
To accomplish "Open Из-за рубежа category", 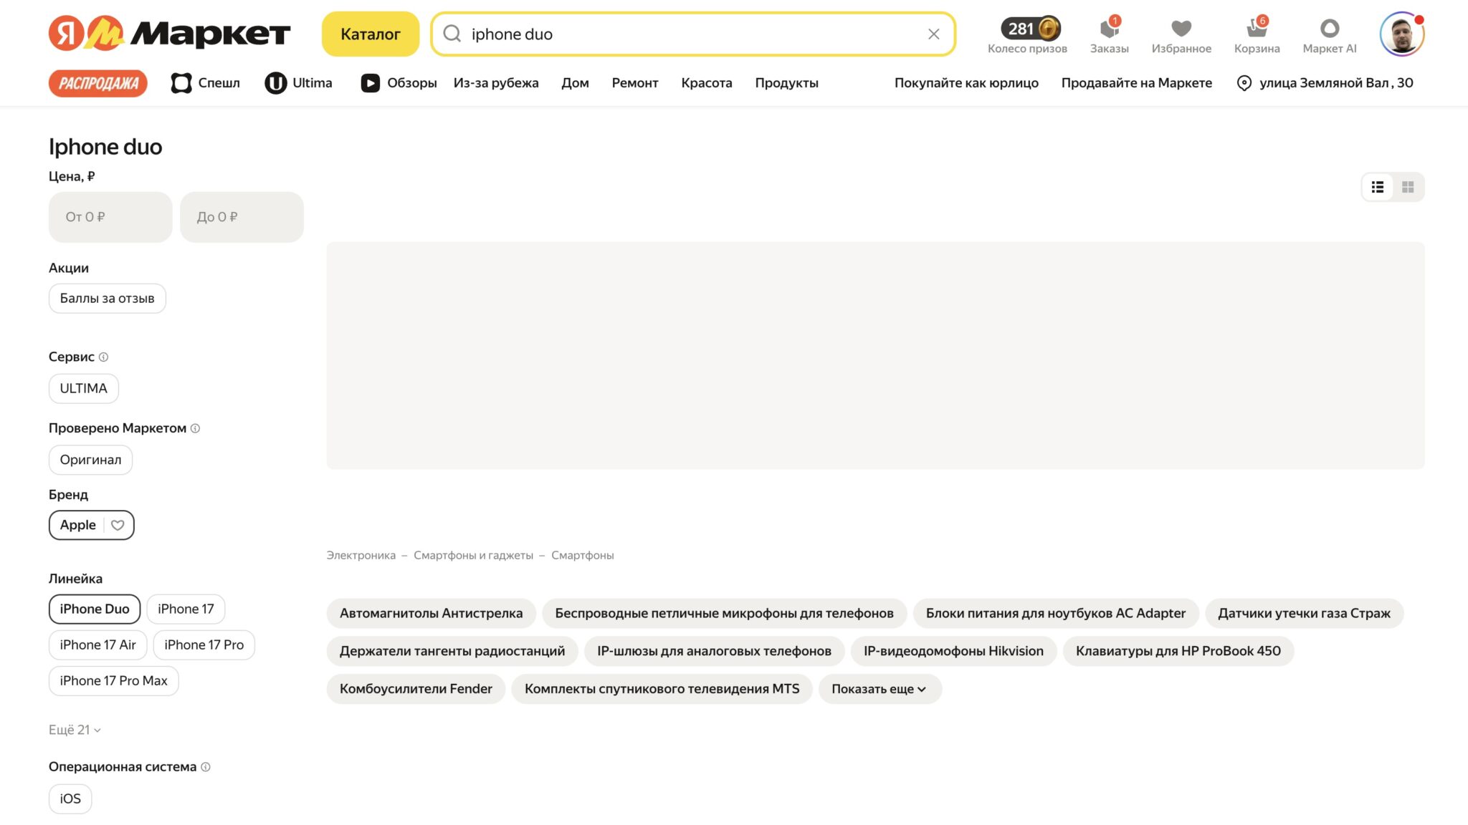I will point(496,83).
